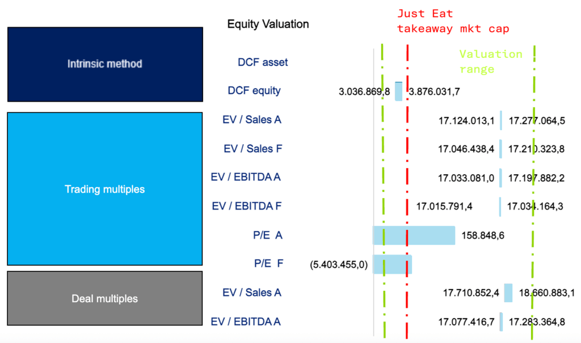Click the Intrinsic method dark navy box
The image size is (581, 343).
coord(105,64)
